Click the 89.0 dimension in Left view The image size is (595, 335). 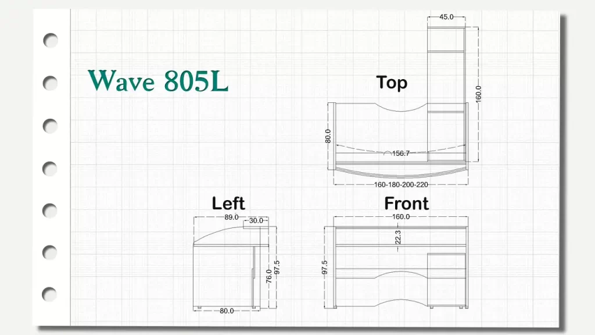231,217
